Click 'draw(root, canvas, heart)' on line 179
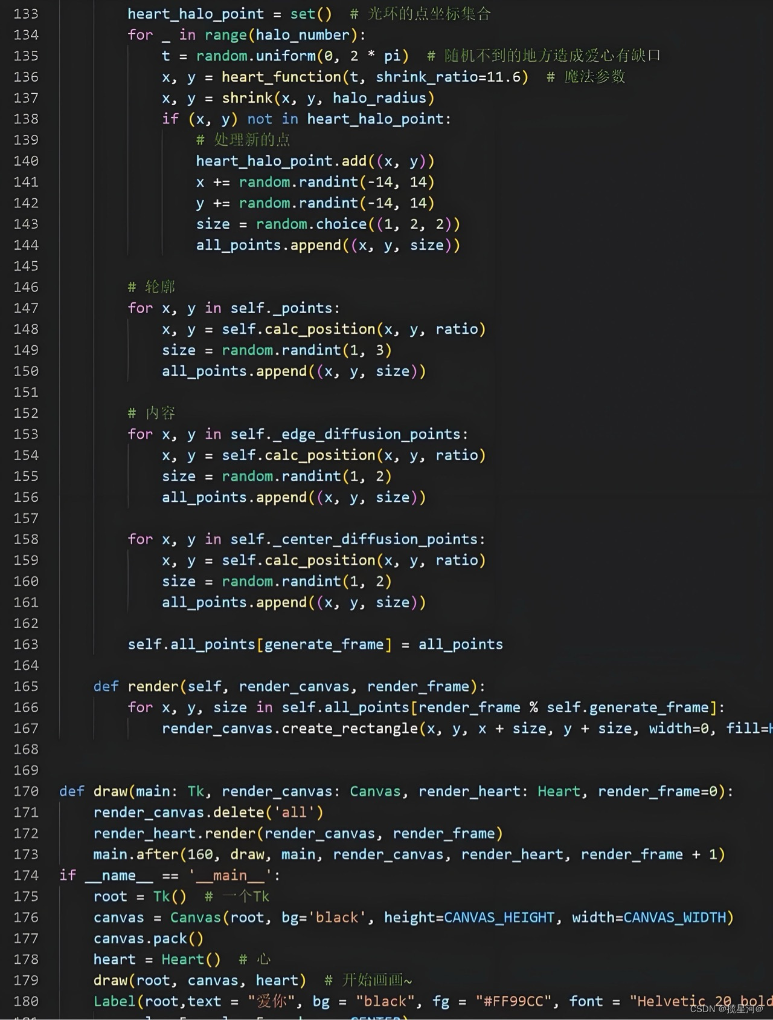The height and width of the screenshot is (1020, 773). (200, 980)
